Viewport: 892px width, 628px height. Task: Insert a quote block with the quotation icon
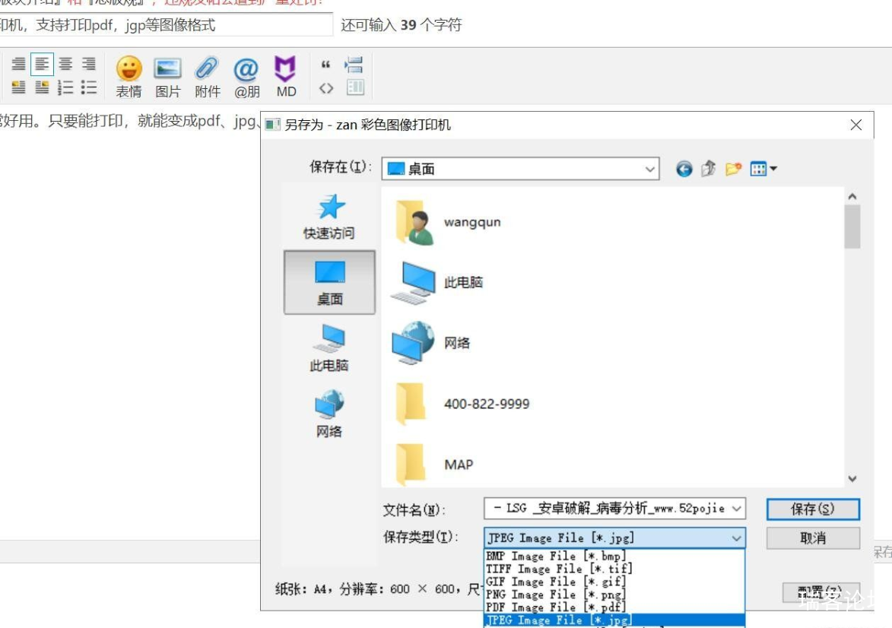click(326, 65)
